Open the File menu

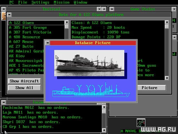click(x=23, y=2)
